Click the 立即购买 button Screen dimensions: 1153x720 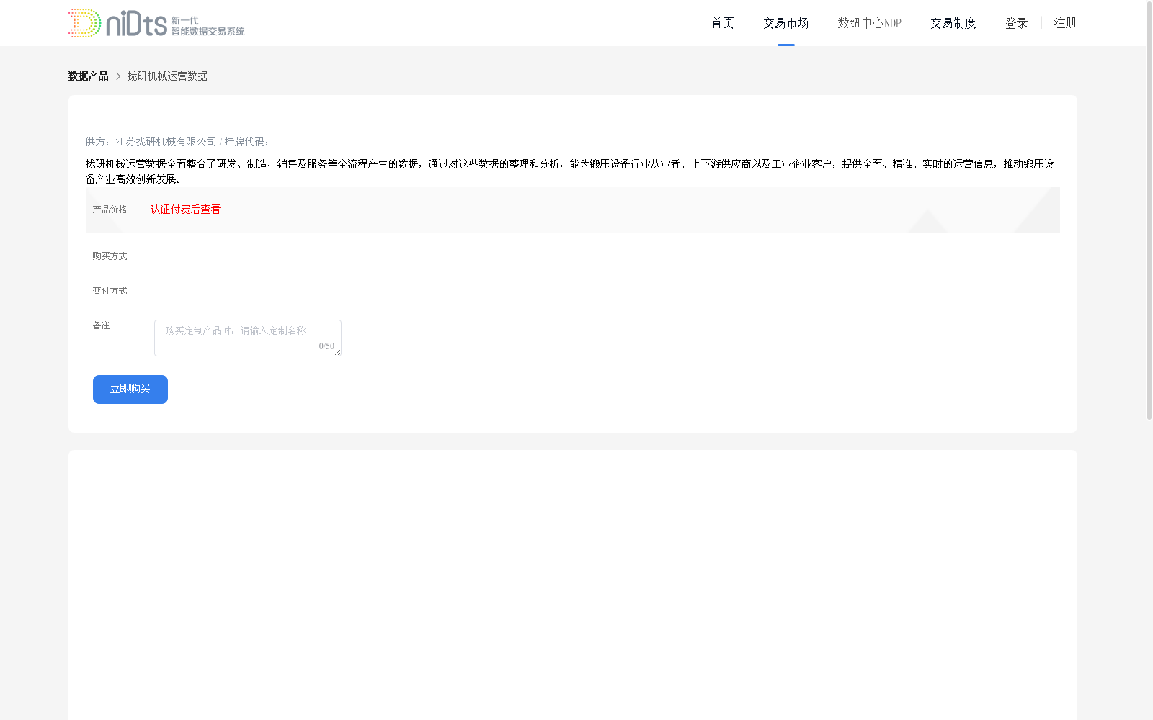(130, 390)
